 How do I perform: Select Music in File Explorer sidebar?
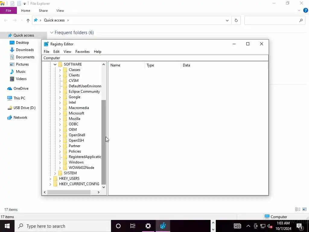[21, 72]
